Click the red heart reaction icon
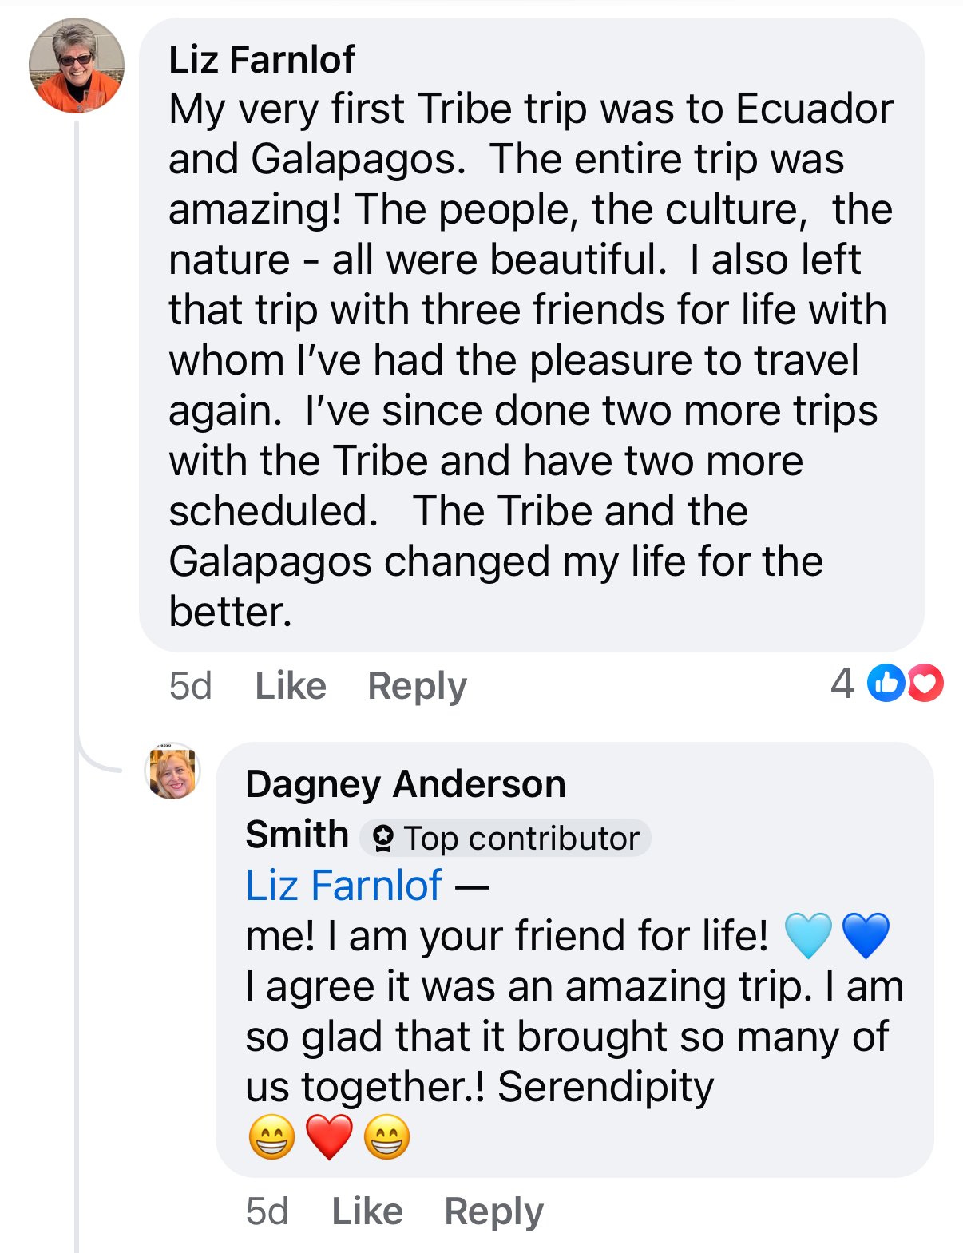This screenshot has width=963, height=1253. [925, 684]
